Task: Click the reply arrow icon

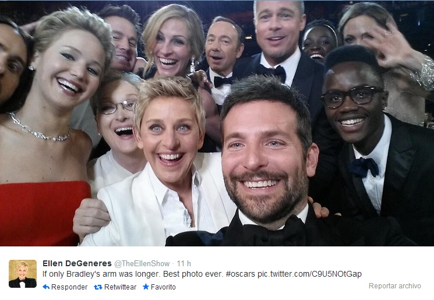Action: coord(46,287)
